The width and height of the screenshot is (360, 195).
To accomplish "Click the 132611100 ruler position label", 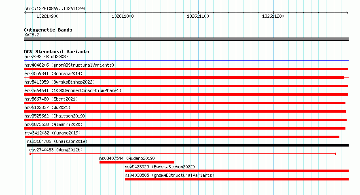I will tap(198, 16).
